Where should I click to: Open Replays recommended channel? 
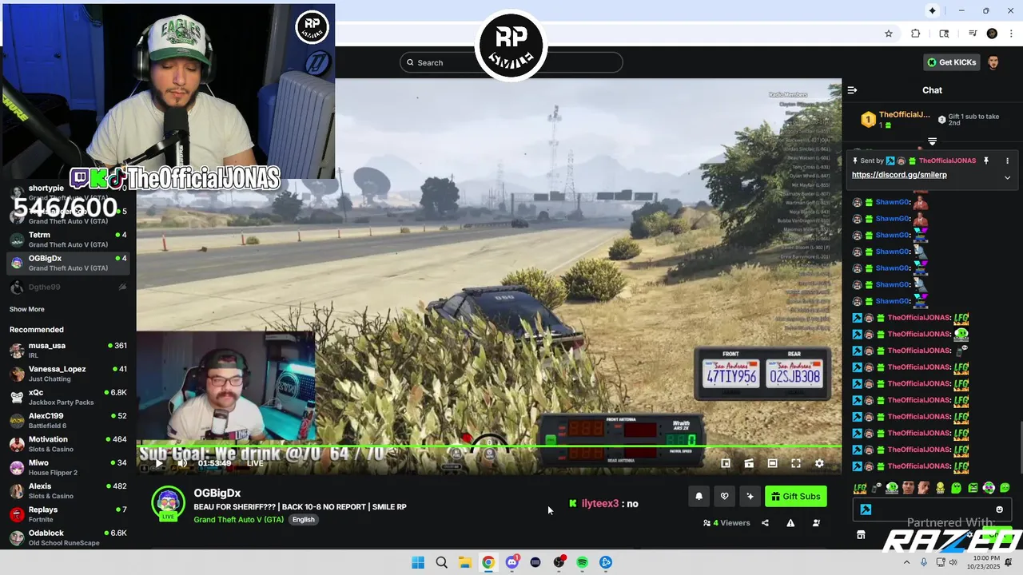point(68,514)
